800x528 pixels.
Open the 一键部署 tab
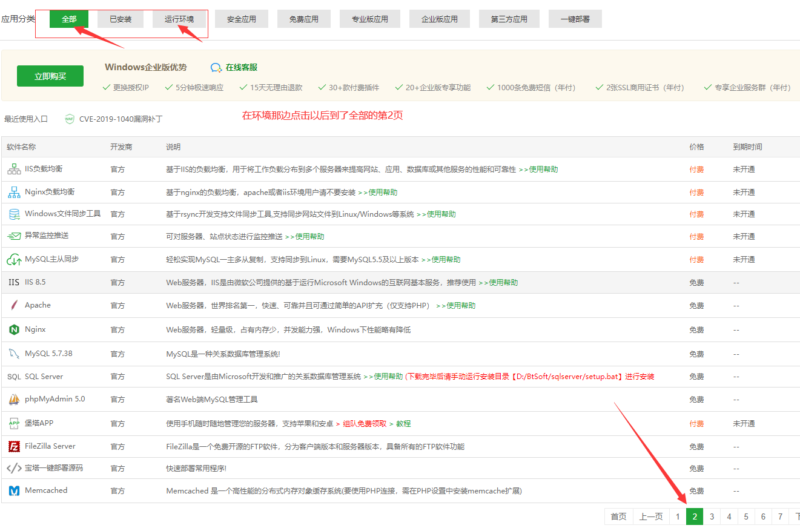coord(575,19)
